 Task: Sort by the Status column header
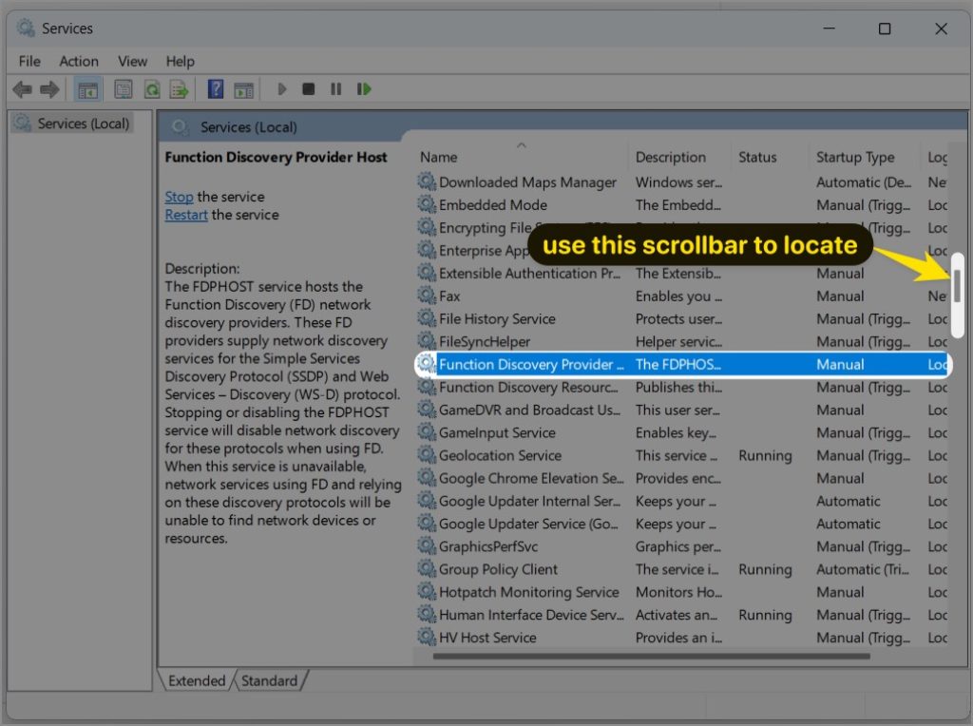pos(770,157)
